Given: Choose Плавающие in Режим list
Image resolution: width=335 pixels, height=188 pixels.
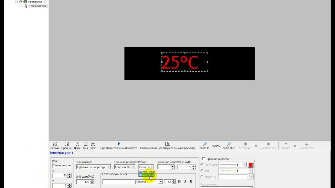Looking at the screenshot, I should point(147,175).
